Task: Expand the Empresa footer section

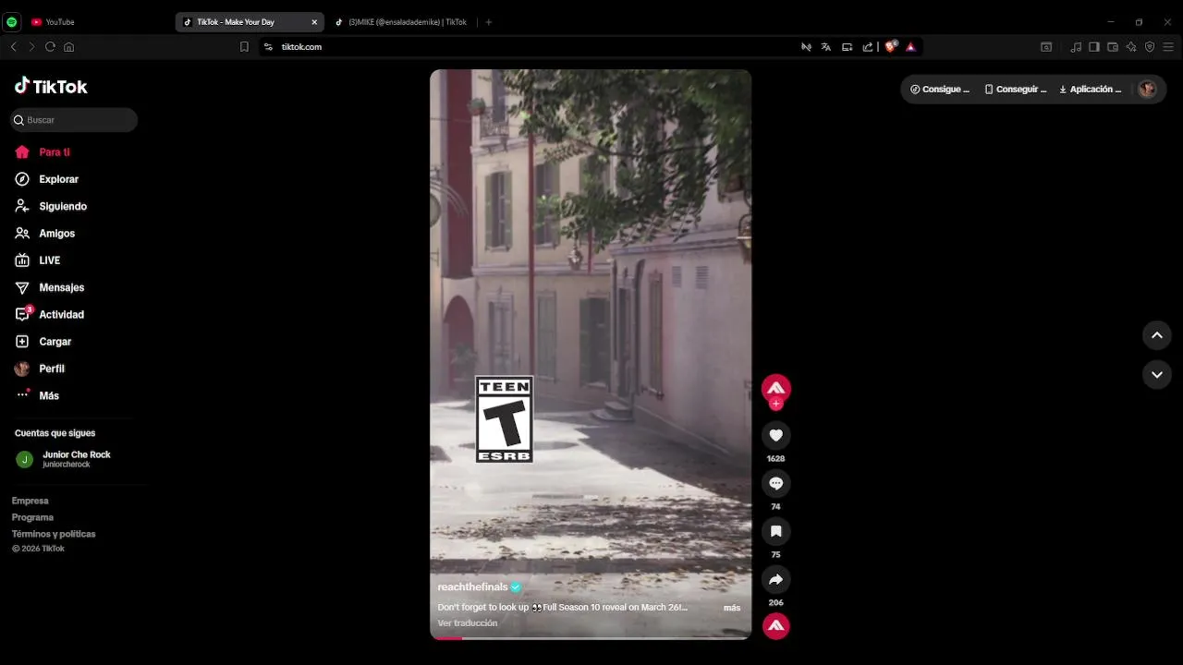Action: [x=30, y=501]
